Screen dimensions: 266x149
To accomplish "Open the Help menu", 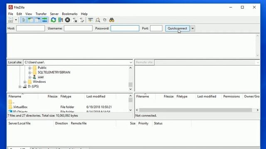I will point(84,14).
